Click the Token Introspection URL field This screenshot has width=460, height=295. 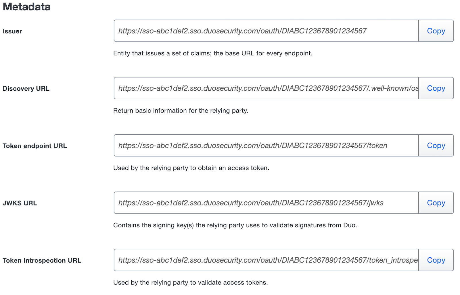(x=264, y=260)
